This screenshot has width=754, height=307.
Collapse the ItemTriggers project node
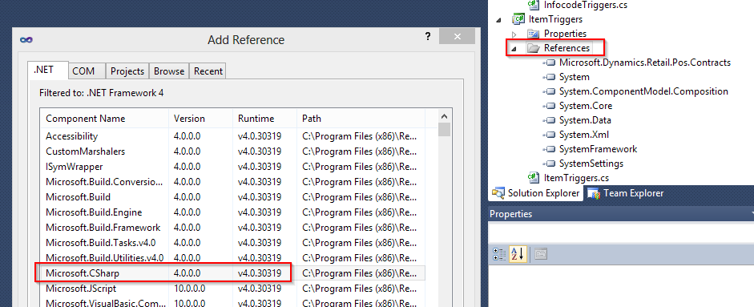tap(499, 20)
